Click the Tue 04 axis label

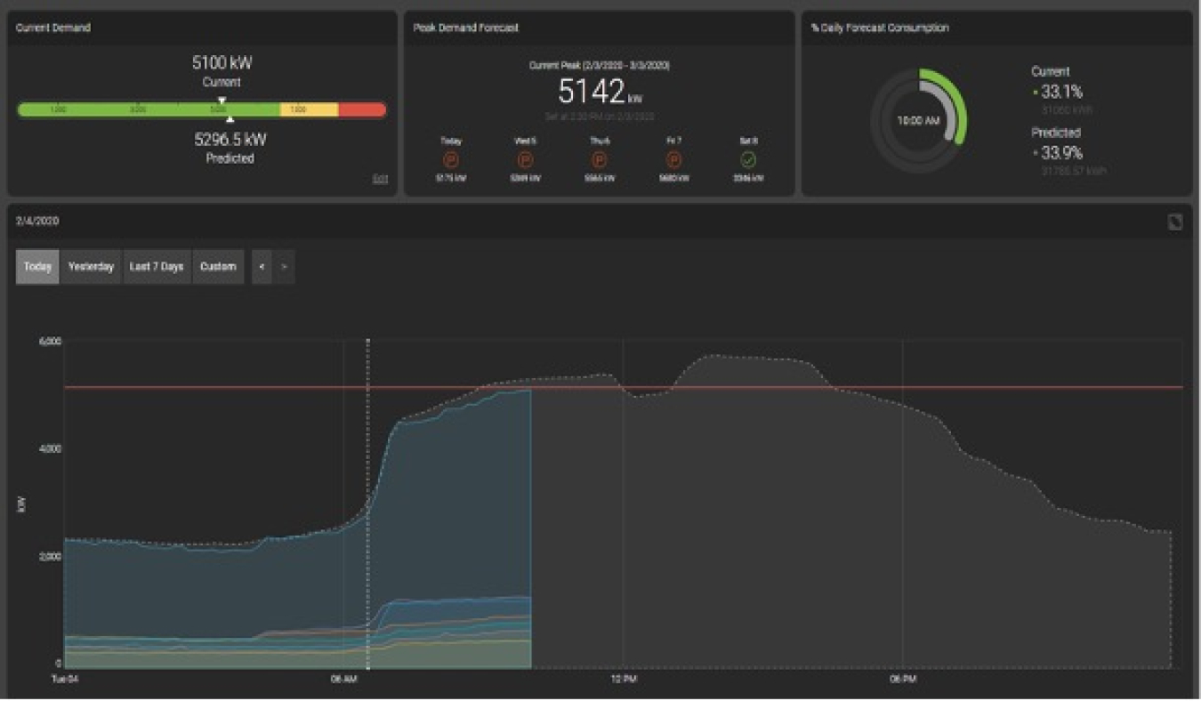66,680
